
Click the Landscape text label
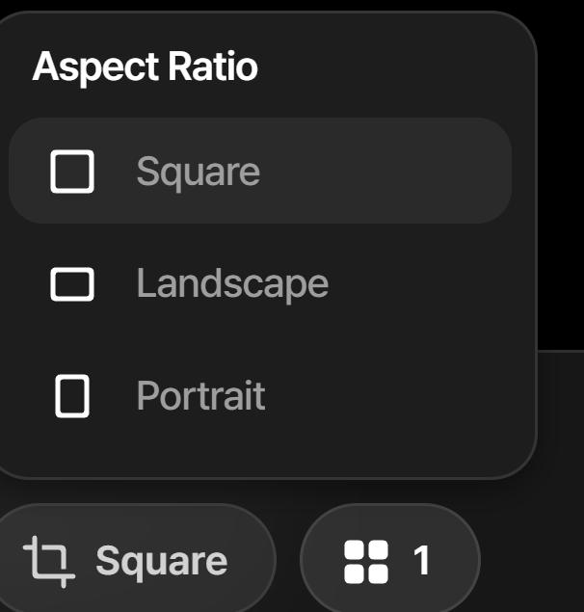tap(232, 284)
